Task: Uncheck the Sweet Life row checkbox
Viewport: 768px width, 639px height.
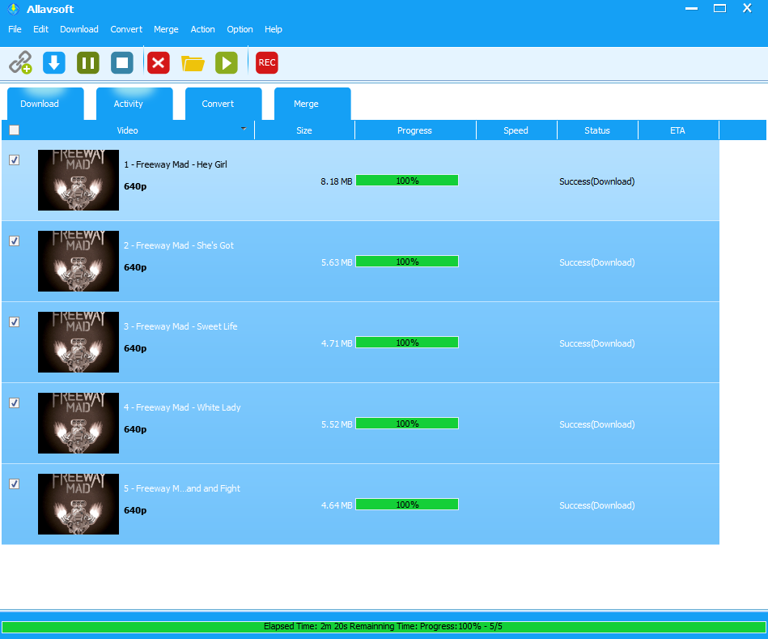Action: point(15,322)
